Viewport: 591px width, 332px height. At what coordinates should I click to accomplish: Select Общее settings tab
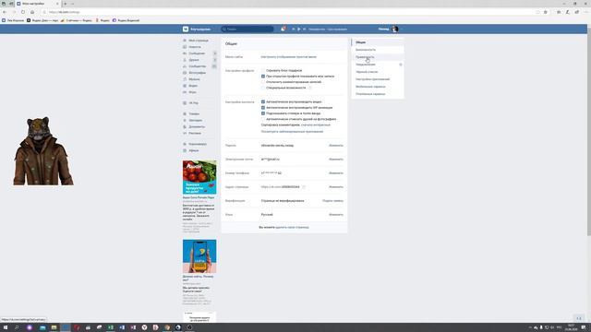coord(378,42)
